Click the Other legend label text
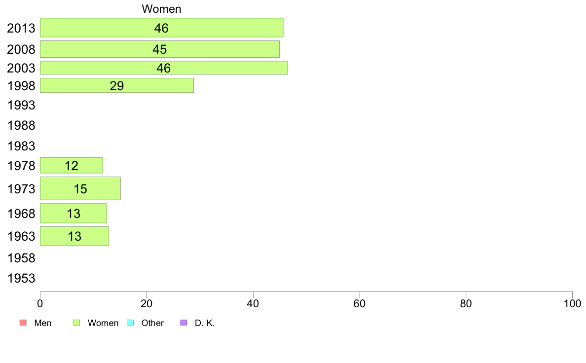Screen dimensions: 586x363 (x=152, y=323)
